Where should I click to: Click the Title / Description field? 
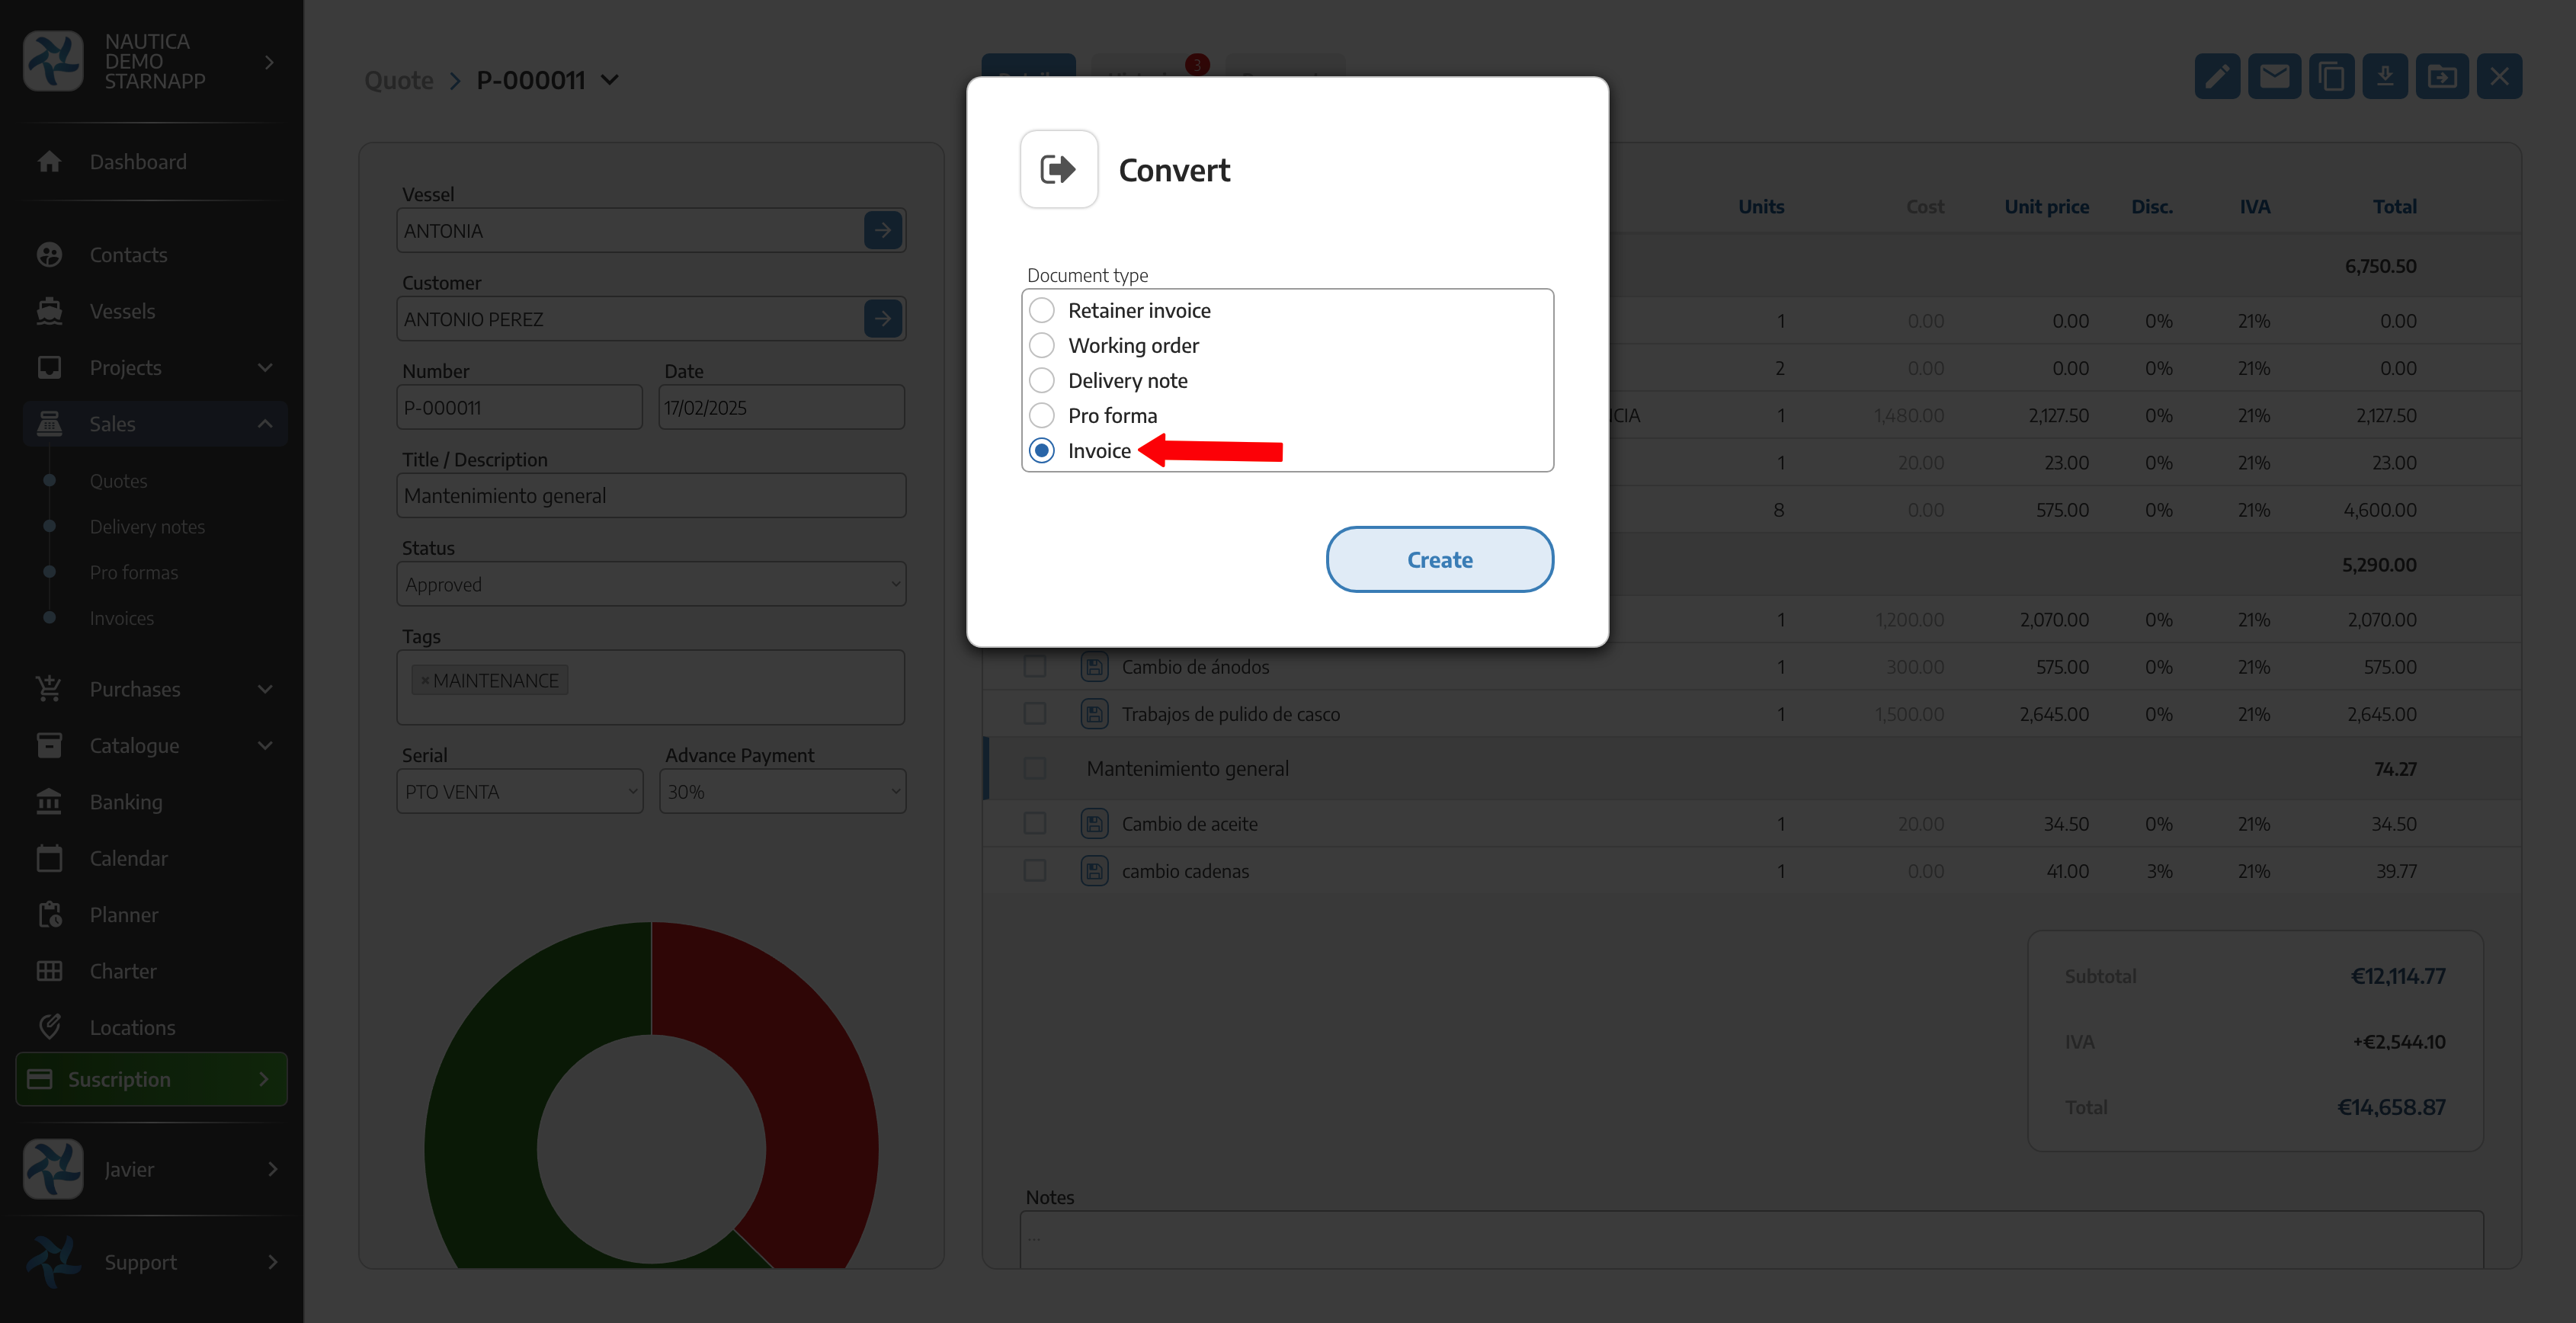pos(651,495)
